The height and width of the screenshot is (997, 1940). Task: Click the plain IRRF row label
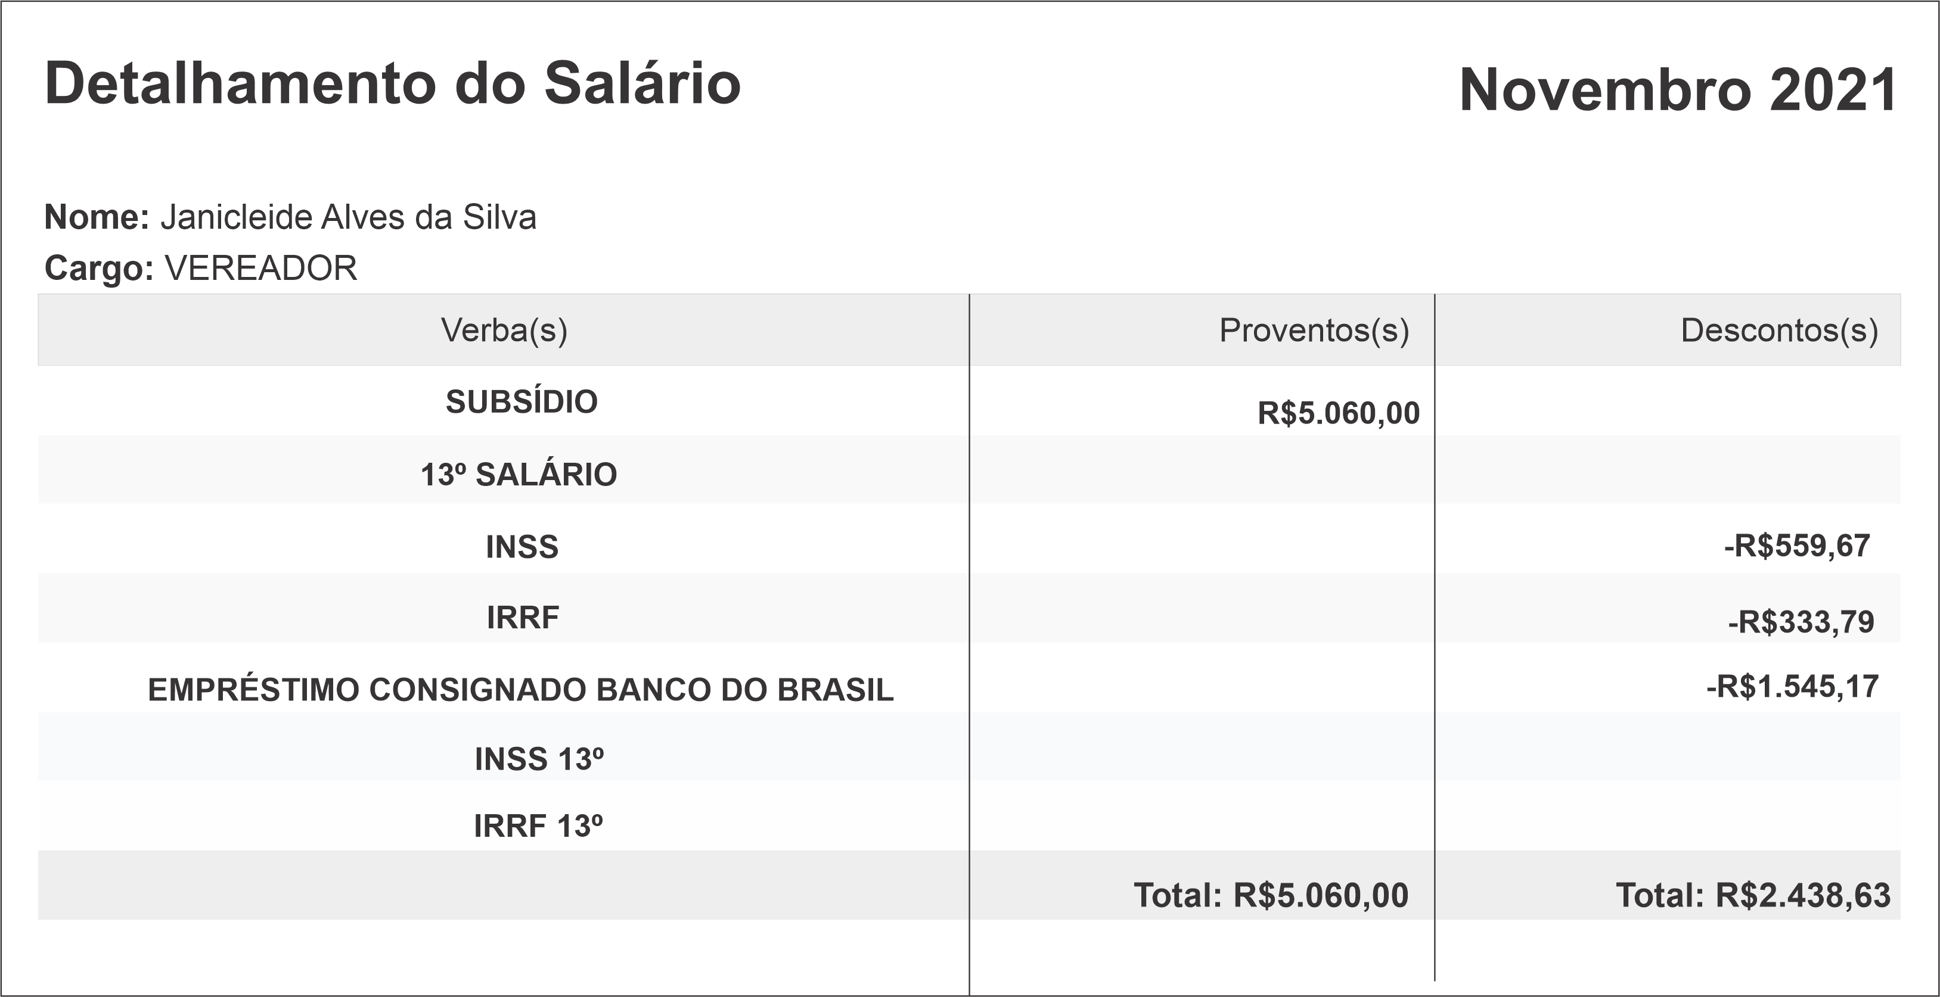pyautogui.click(x=523, y=618)
